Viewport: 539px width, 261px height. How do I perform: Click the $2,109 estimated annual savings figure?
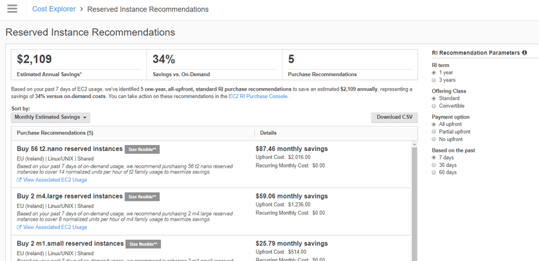coord(34,59)
